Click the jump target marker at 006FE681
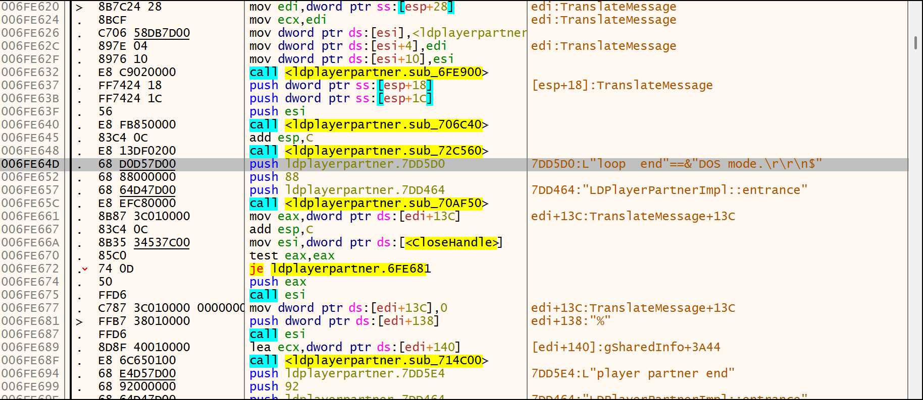Image resolution: width=923 pixels, height=400 pixels. [x=79, y=321]
